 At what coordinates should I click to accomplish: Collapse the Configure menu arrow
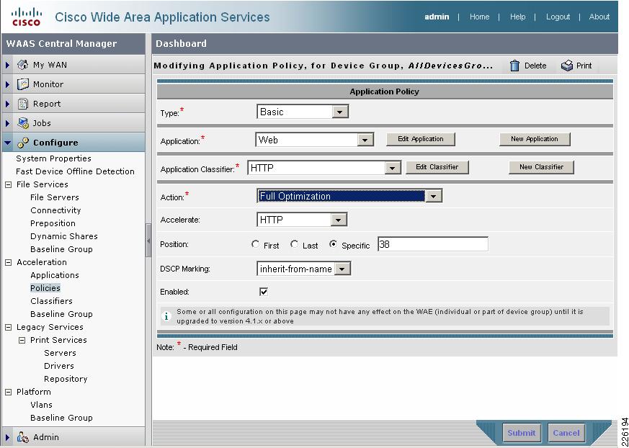[x=8, y=143]
